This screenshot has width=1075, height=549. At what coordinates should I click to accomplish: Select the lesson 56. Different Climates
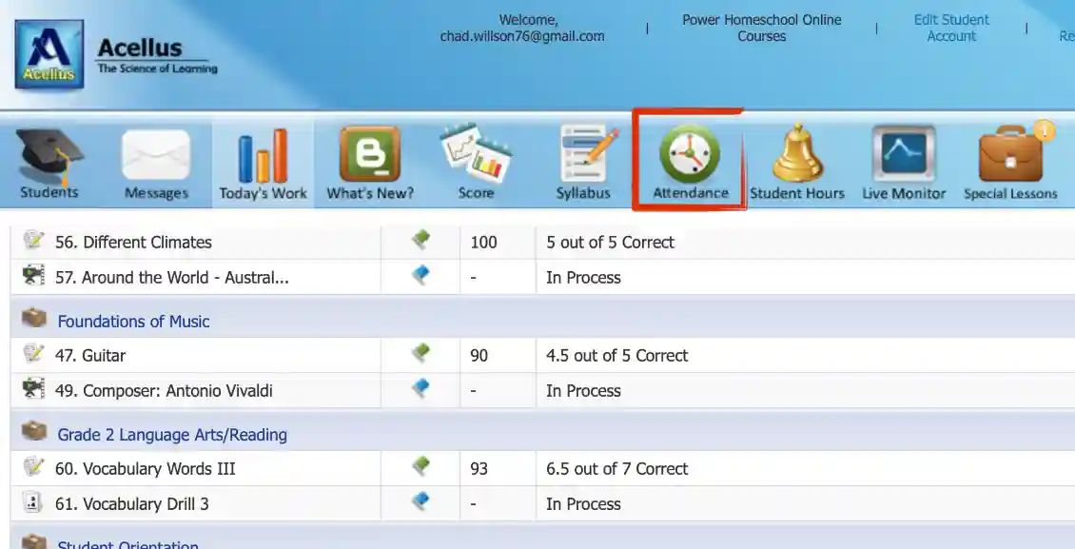[x=134, y=242]
